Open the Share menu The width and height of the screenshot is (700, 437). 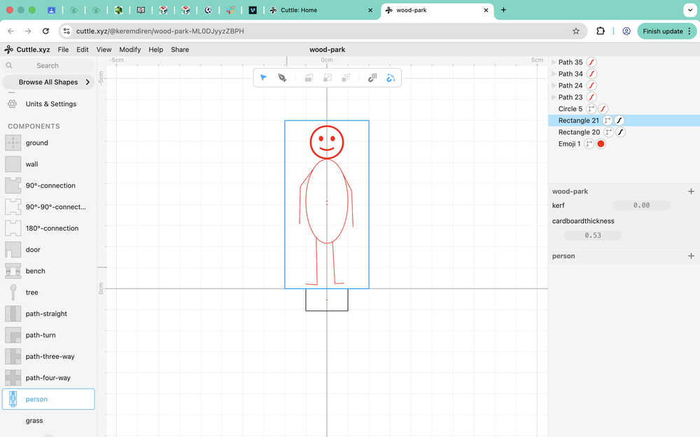click(180, 50)
